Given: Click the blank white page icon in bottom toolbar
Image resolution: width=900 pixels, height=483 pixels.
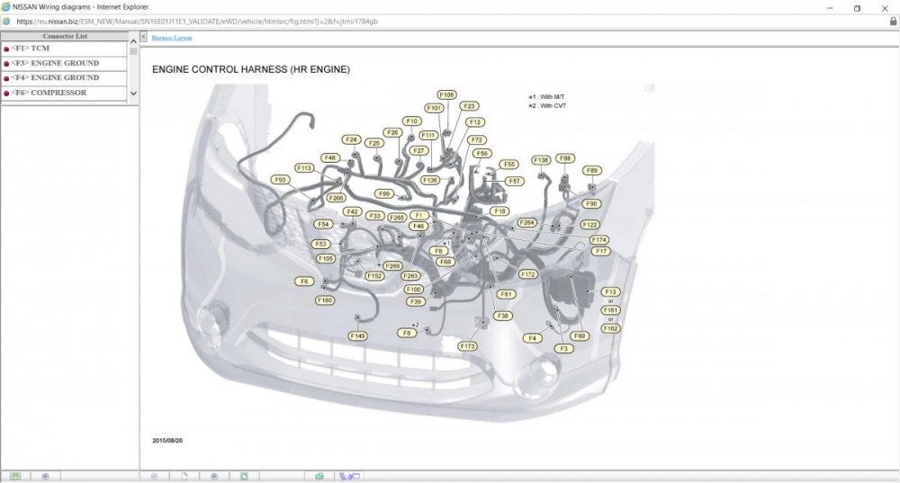Looking at the screenshot, I should click(184, 477).
